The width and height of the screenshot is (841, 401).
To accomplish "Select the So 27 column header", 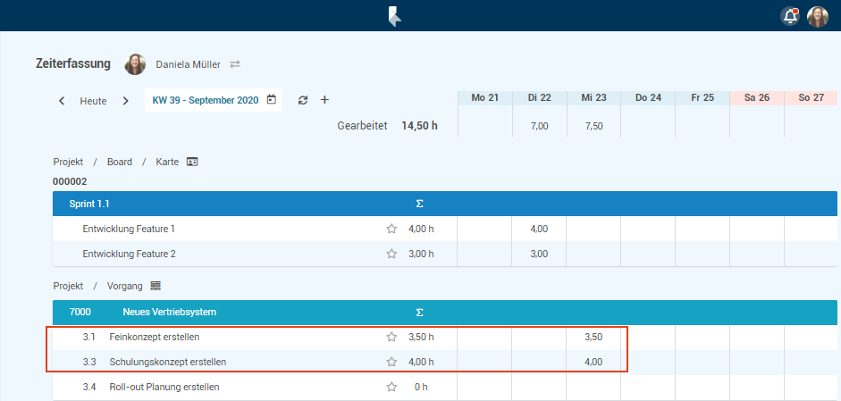I will tap(811, 98).
